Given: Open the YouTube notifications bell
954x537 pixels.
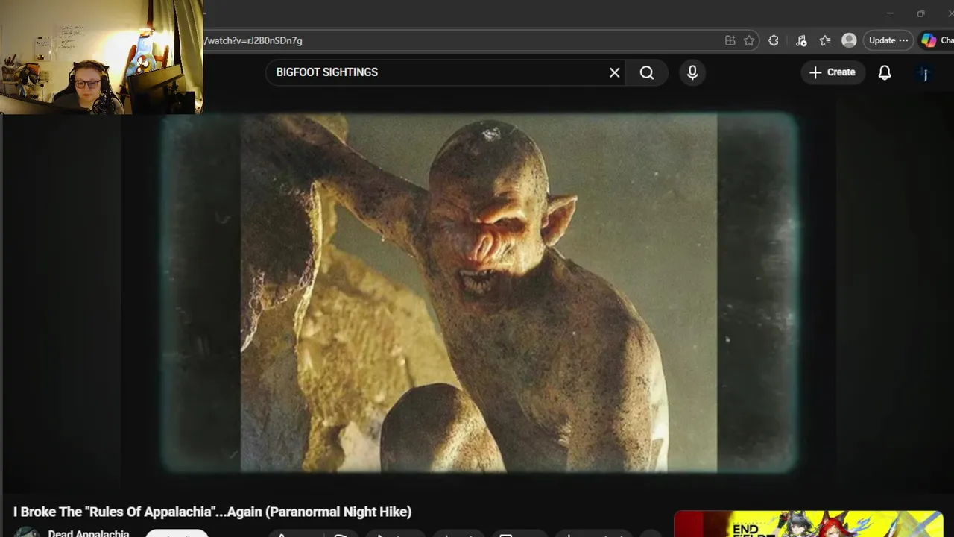Looking at the screenshot, I should (885, 72).
